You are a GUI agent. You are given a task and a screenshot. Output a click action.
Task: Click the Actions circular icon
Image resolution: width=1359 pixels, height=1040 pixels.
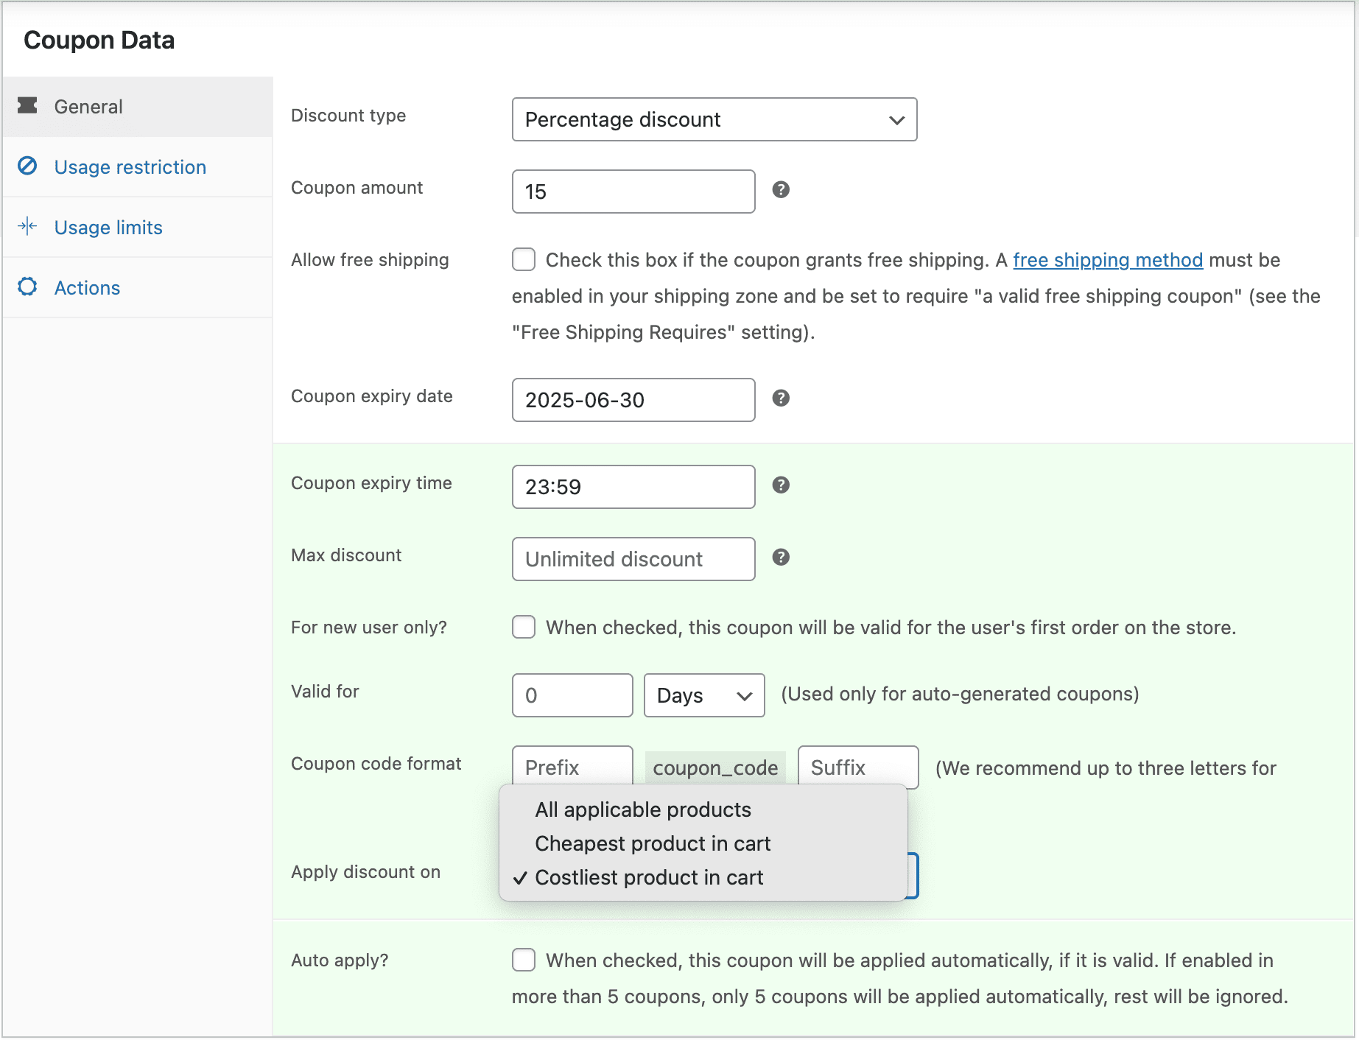pos(27,287)
